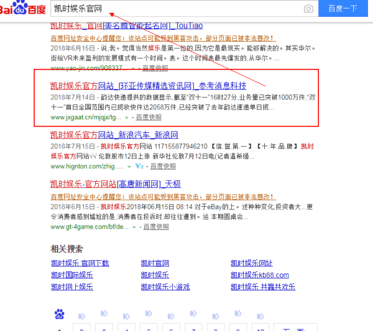Click the 百度一下 search button
The height and width of the screenshot is (331, 373).
tap(343, 9)
